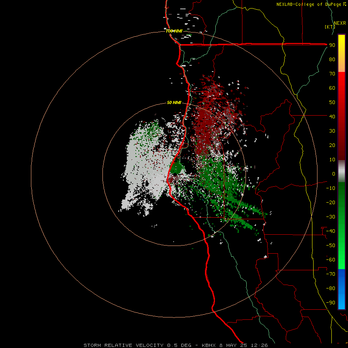Click the -30 value on the velocity scale
This screenshot has width=348, height=348.
(331, 217)
